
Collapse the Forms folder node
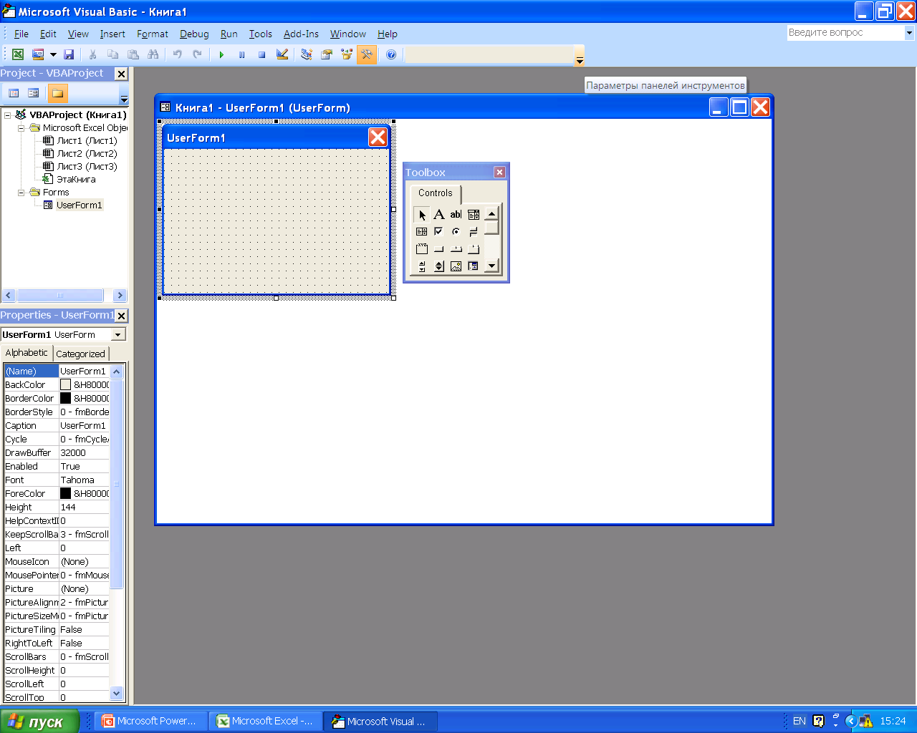click(21, 193)
